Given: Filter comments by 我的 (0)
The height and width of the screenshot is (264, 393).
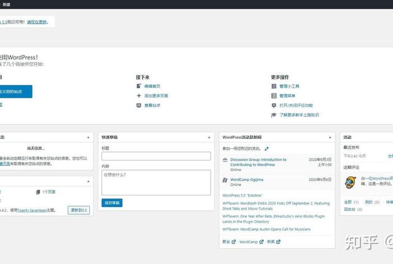Looking at the screenshot, I should pyautogui.click(x=372, y=202).
